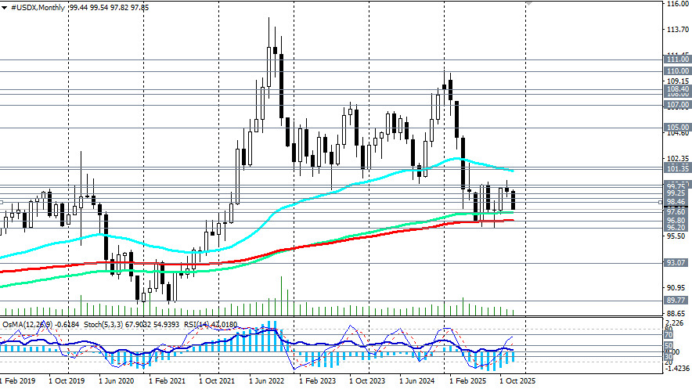The width and height of the screenshot is (692, 389).
Task: Select the 105.00 price level label
Action: pos(677,128)
